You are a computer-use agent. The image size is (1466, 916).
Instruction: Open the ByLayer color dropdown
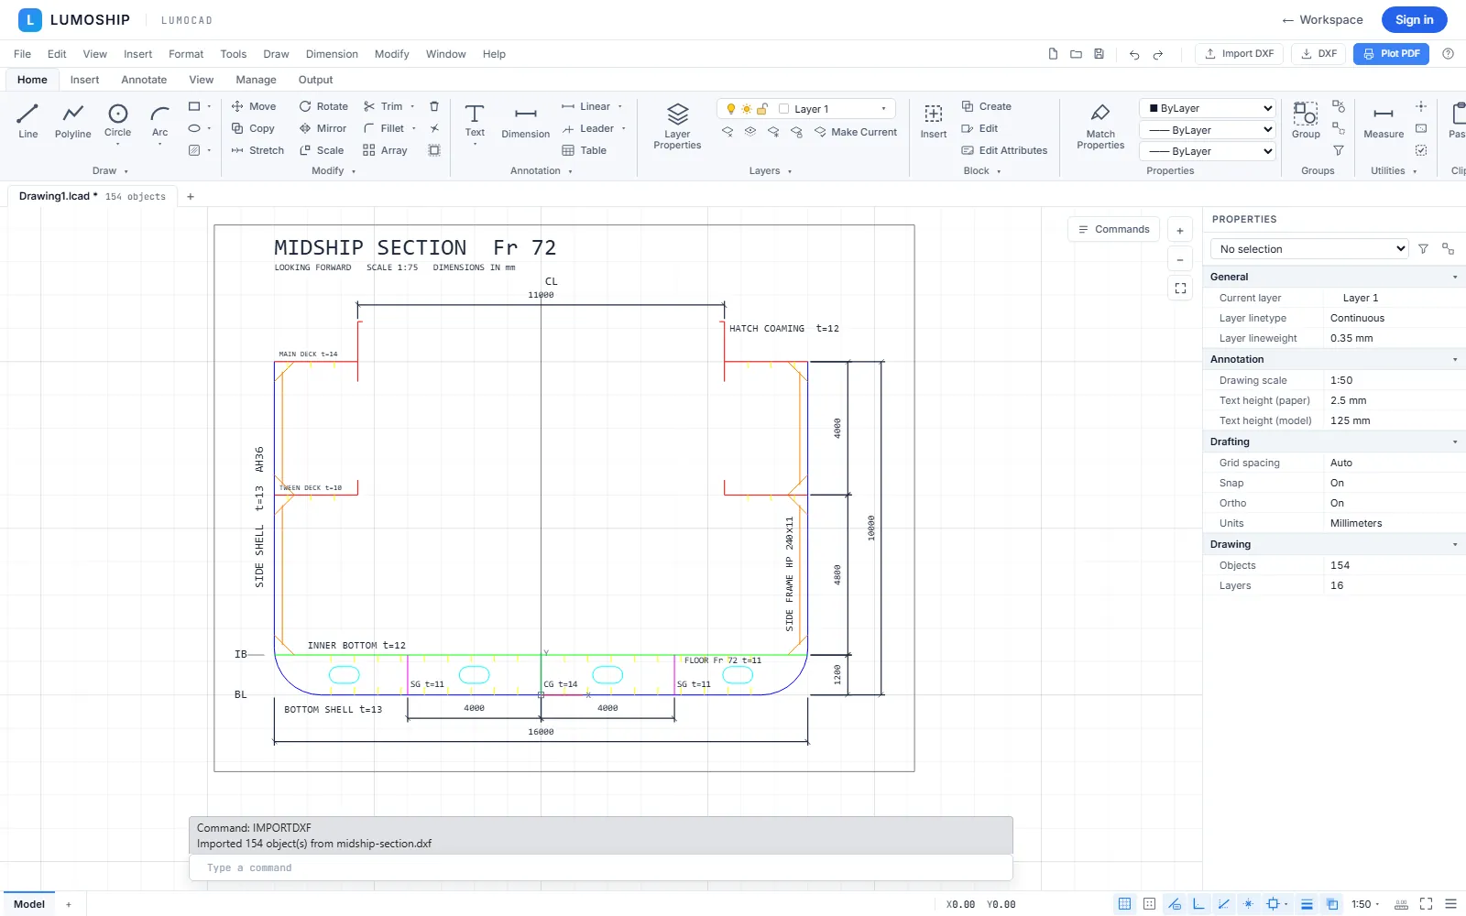coord(1207,108)
